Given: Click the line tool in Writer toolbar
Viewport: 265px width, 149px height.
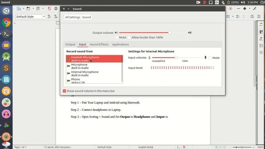Looking at the screenshot, I should (x=238, y=9).
